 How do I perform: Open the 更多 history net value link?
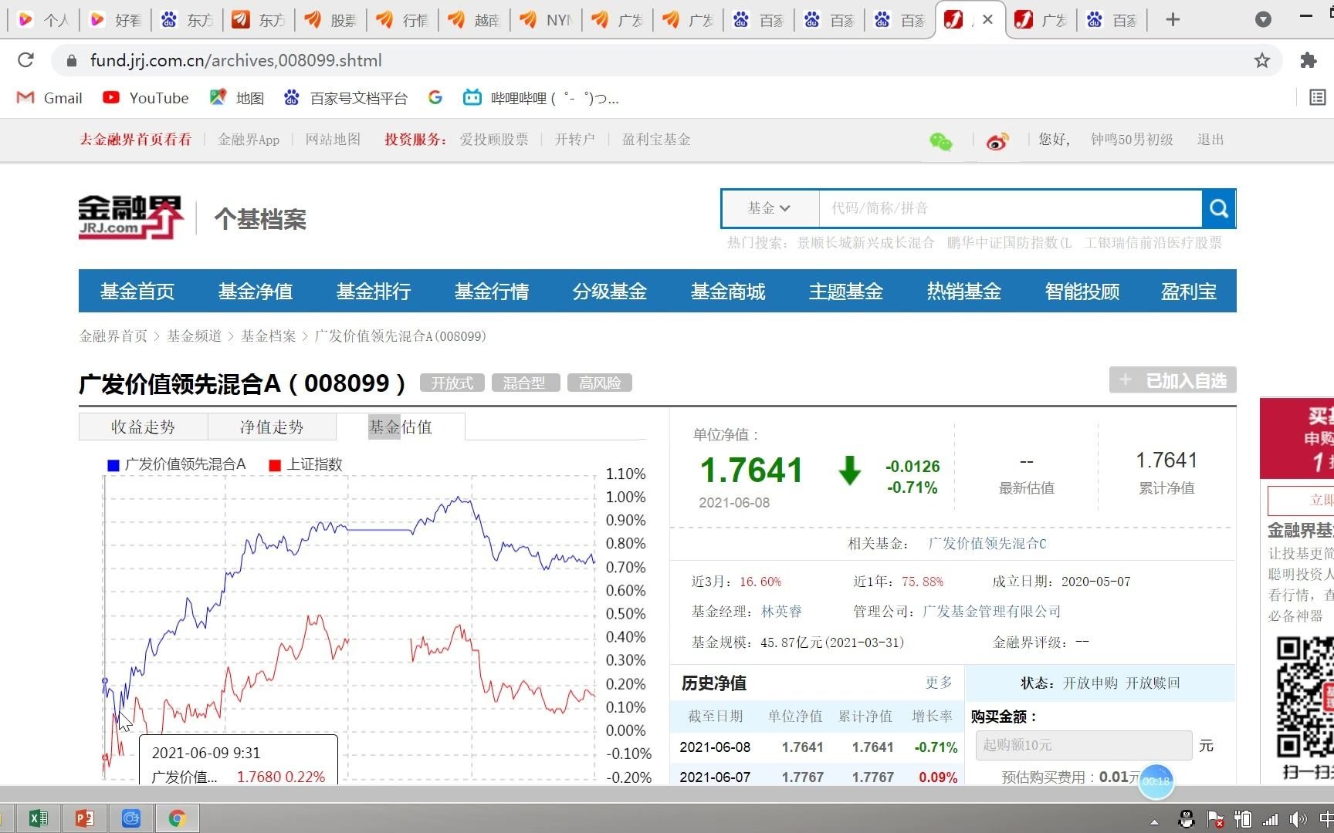(x=939, y=683)
